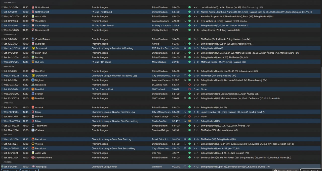Click the Barcelona badge on 1/5/2024 fixture
The width and height of the screenshot is (322, 171).
tap(33, 139)
